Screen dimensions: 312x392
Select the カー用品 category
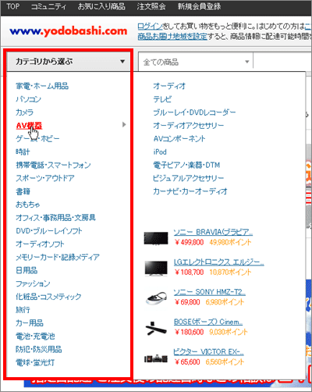pyautogui.click(x=30, y=323)
